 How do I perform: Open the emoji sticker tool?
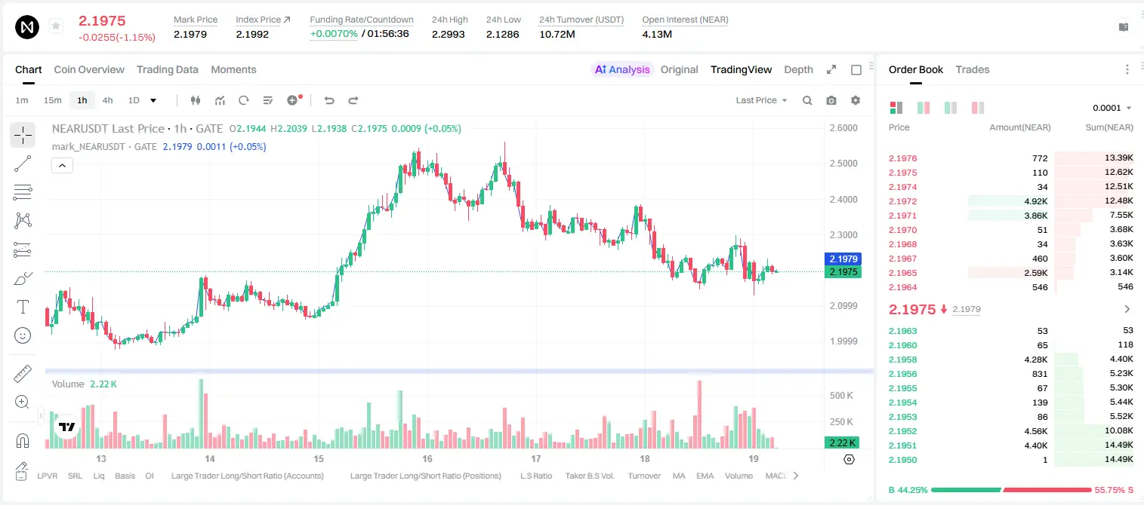(23, 335)
